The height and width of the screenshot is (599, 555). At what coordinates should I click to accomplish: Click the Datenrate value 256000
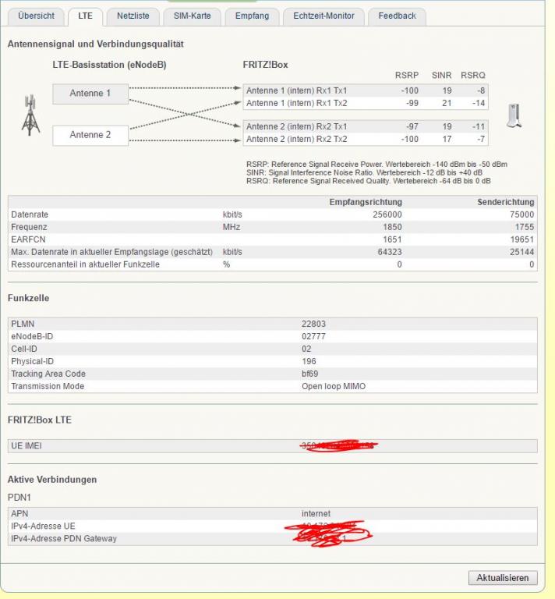pyautogui.click(x=387, y=214)
